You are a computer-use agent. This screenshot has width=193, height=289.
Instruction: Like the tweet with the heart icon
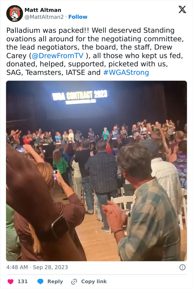coord(10,282)
